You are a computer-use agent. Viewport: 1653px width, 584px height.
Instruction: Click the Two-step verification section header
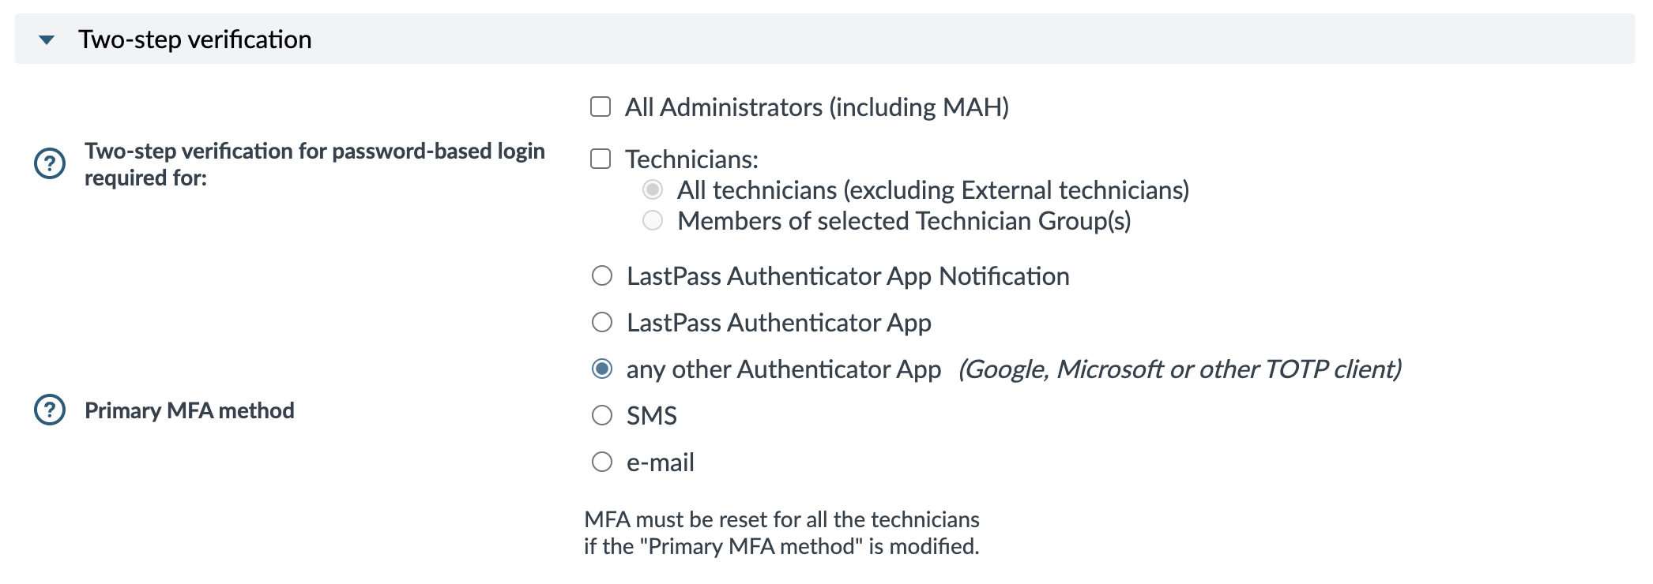coord(194,39)
